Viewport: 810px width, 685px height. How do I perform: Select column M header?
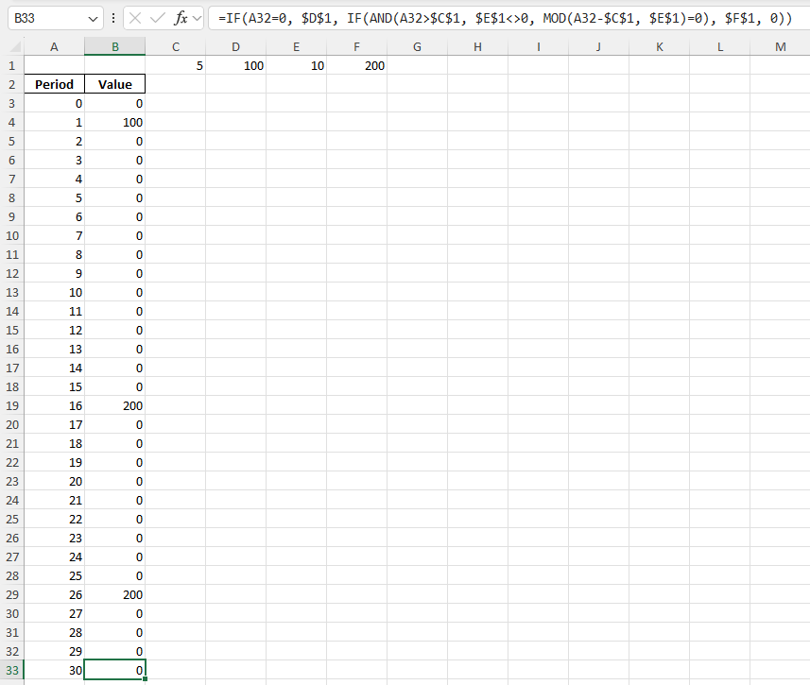[x=780, y=47]
